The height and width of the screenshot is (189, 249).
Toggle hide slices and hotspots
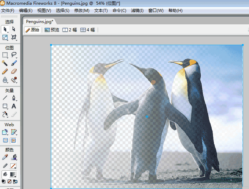click(x=5, y=140)
